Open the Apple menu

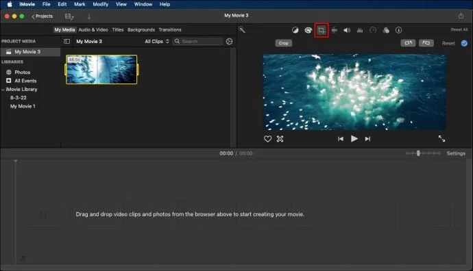tap(10, 4)
